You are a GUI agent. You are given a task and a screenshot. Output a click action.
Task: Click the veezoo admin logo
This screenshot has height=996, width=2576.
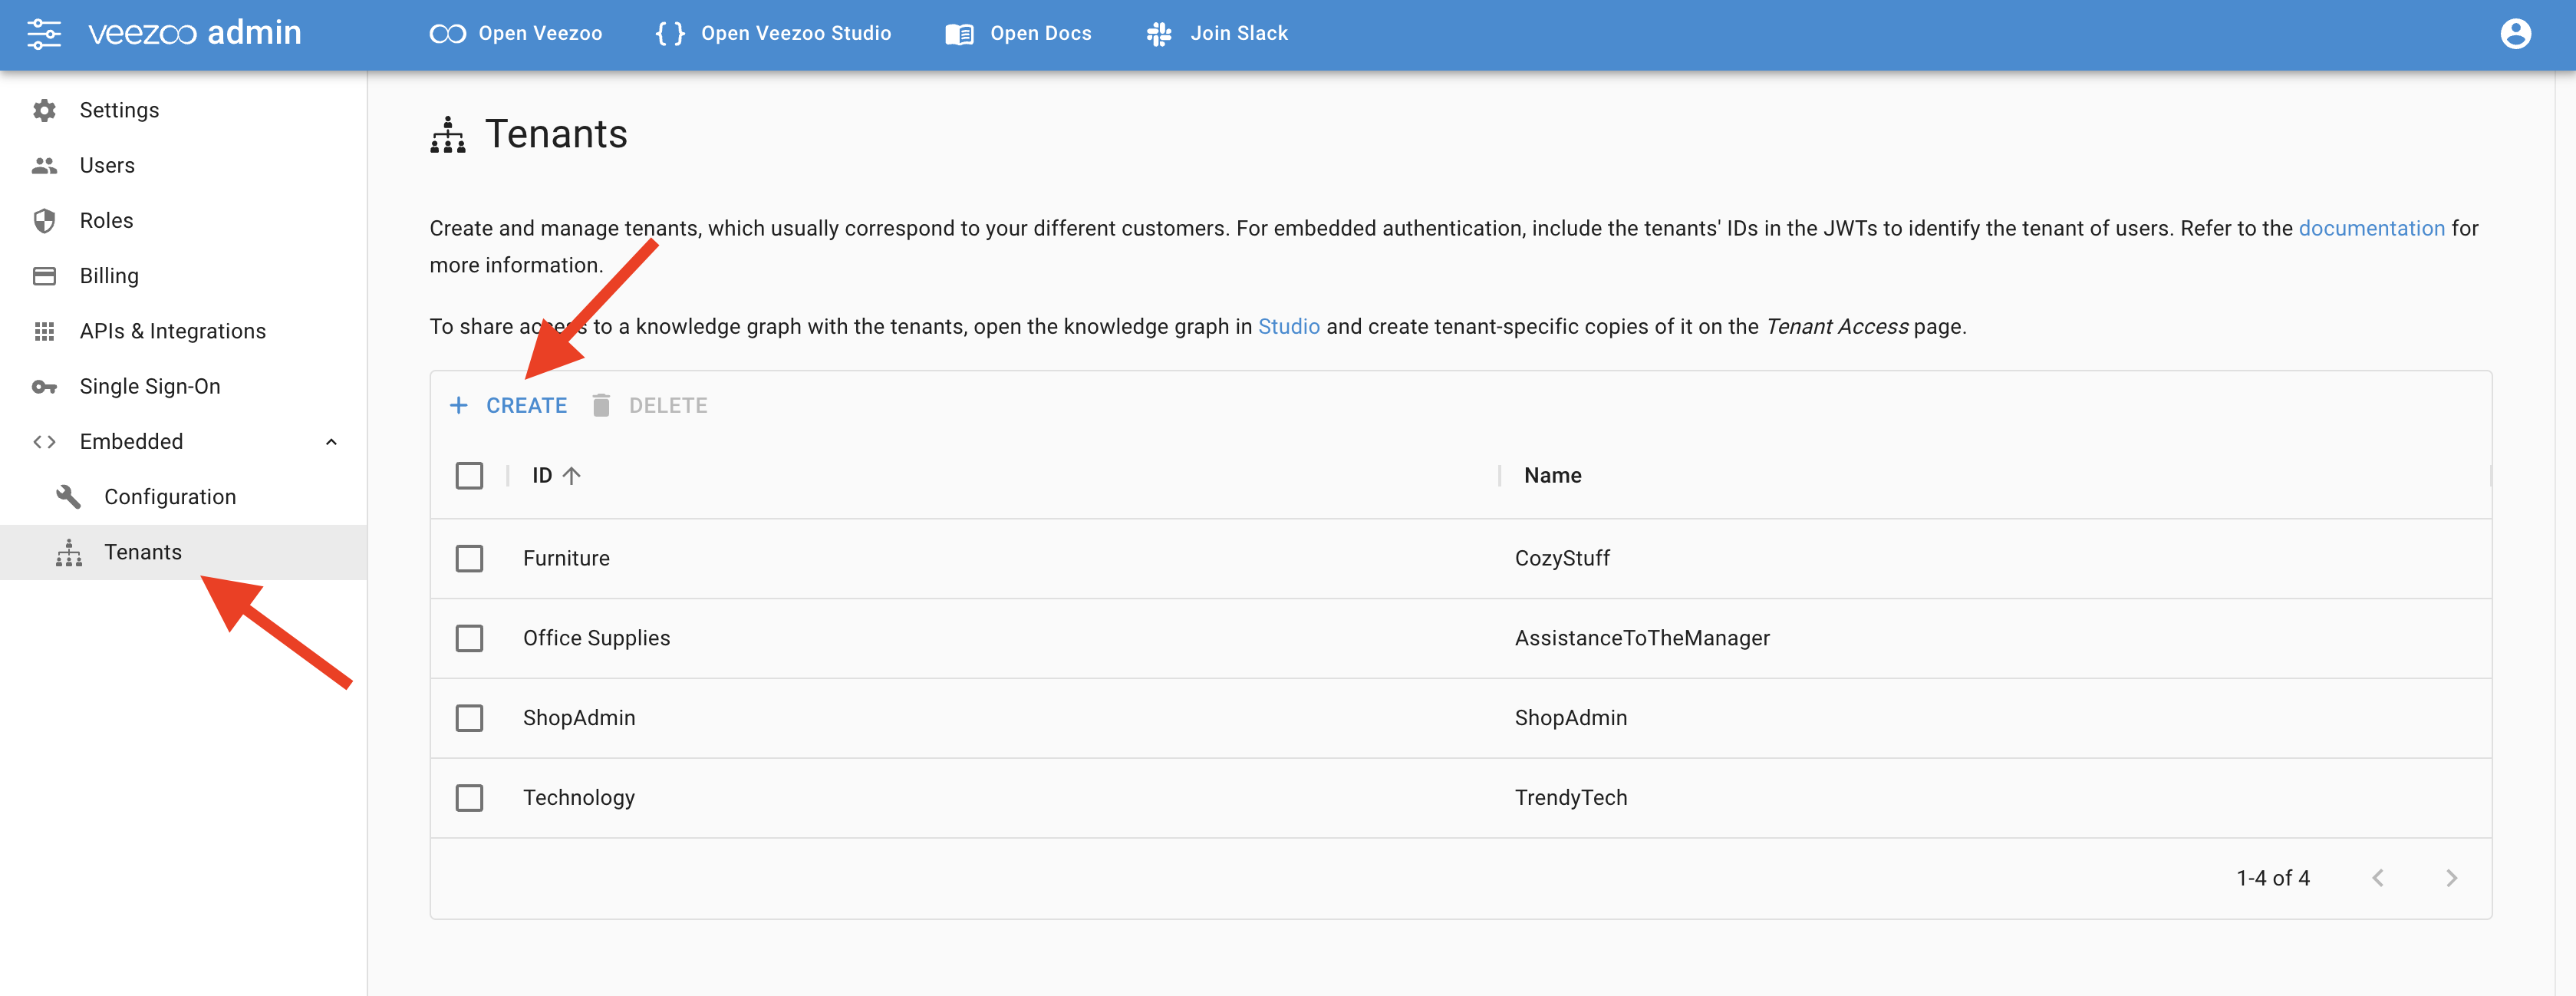coord(195,33)
